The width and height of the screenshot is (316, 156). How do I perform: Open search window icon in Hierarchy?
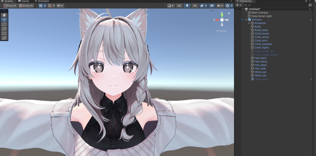tap(310, 5)
